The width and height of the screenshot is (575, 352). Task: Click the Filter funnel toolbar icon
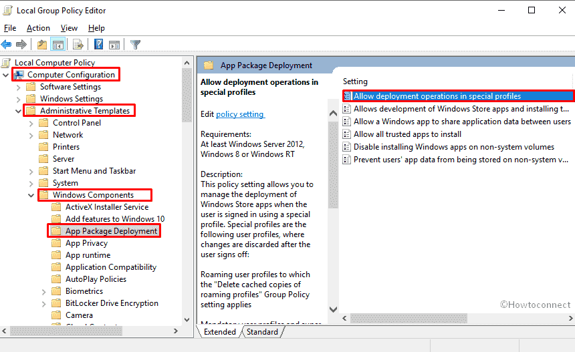135,45
